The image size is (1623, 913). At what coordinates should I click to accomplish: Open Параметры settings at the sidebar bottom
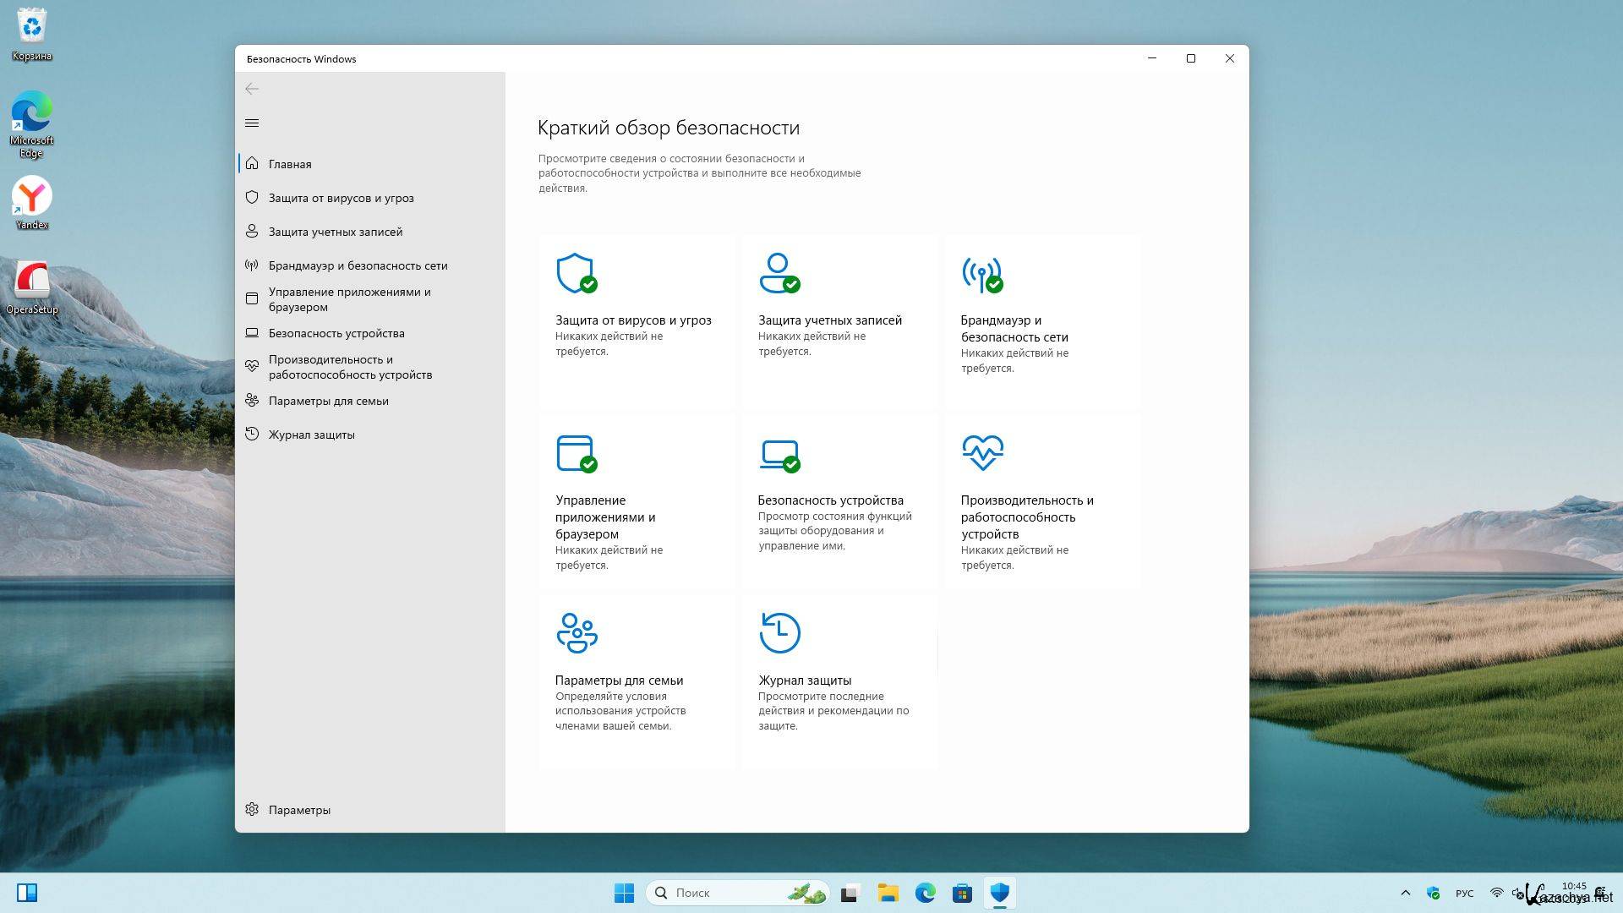coord(298,810)
